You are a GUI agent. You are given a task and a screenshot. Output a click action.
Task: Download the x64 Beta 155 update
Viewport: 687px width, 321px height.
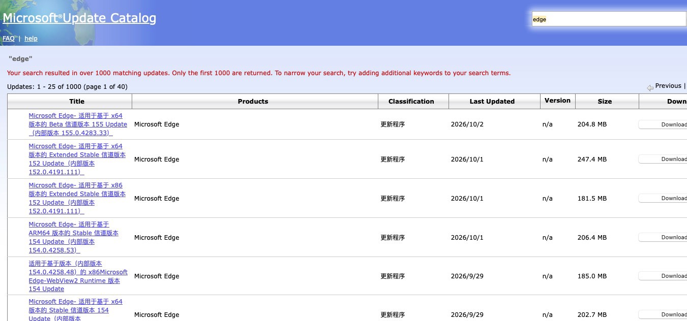coord(663,124)
